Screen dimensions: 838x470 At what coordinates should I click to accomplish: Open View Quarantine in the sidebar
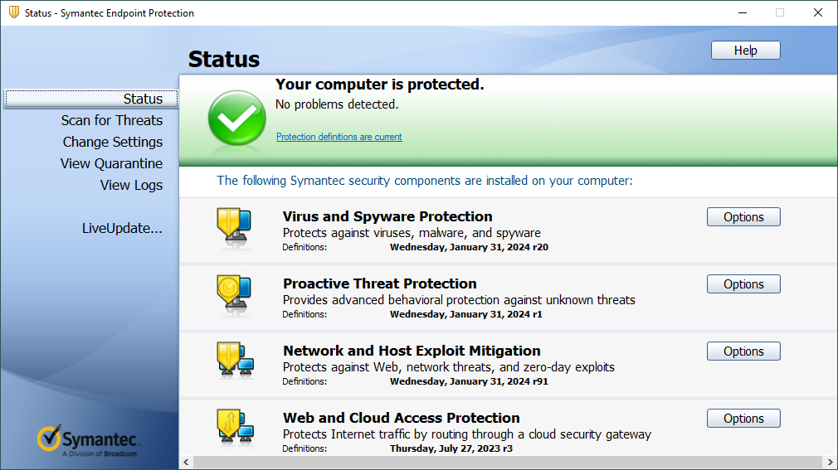click(x=111, y=163)
